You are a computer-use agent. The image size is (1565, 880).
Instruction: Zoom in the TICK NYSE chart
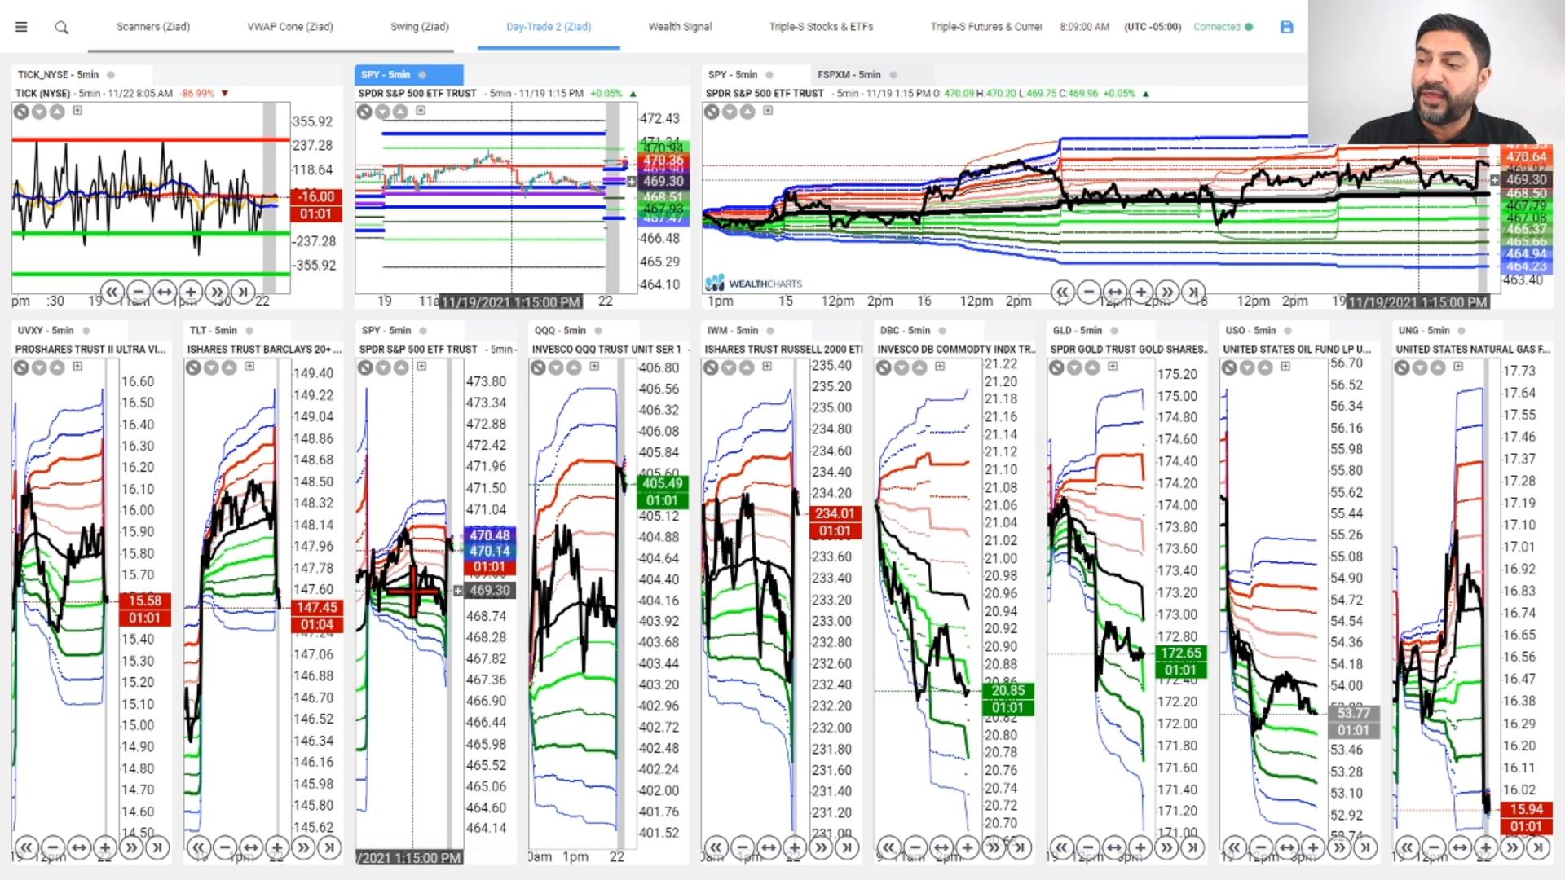point(191,291)
